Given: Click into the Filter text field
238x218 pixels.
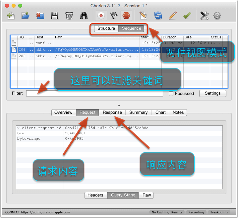Looking at the screenshot, I should [94, 94].
